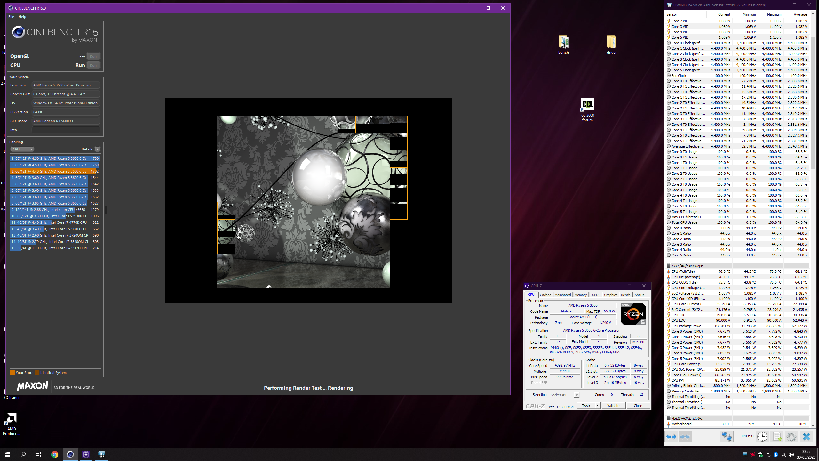Select the bench folder on desktop
The height and width of the screenshot is (461, 819).
(563, 45)
